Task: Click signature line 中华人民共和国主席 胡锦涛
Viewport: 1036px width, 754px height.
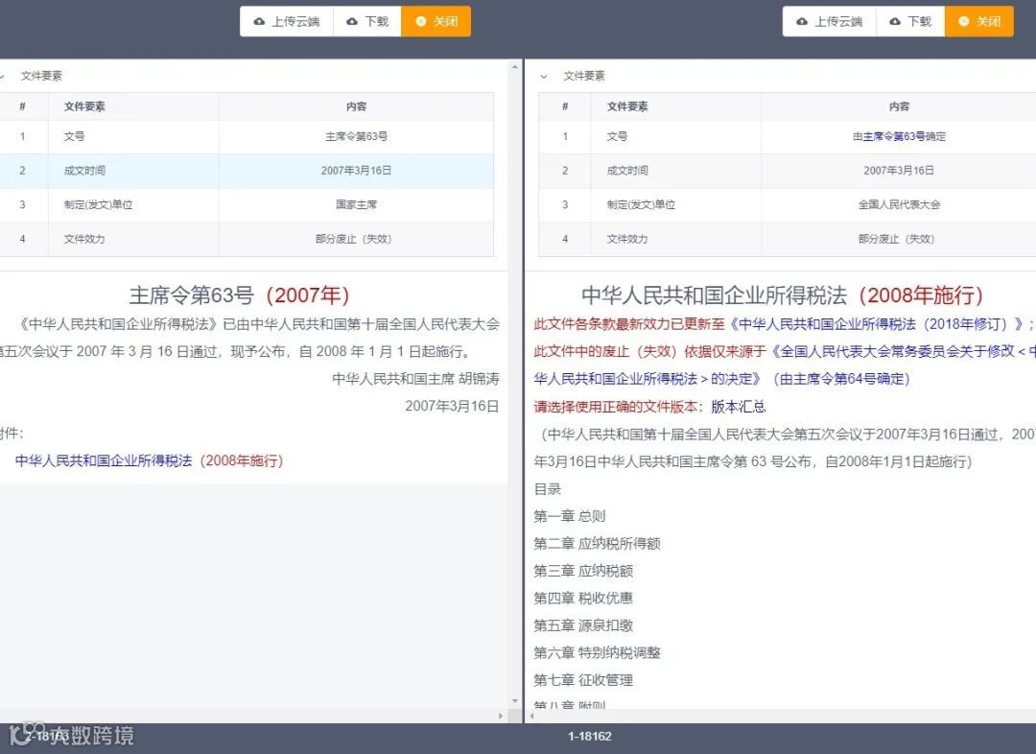Action: (415, 379)
